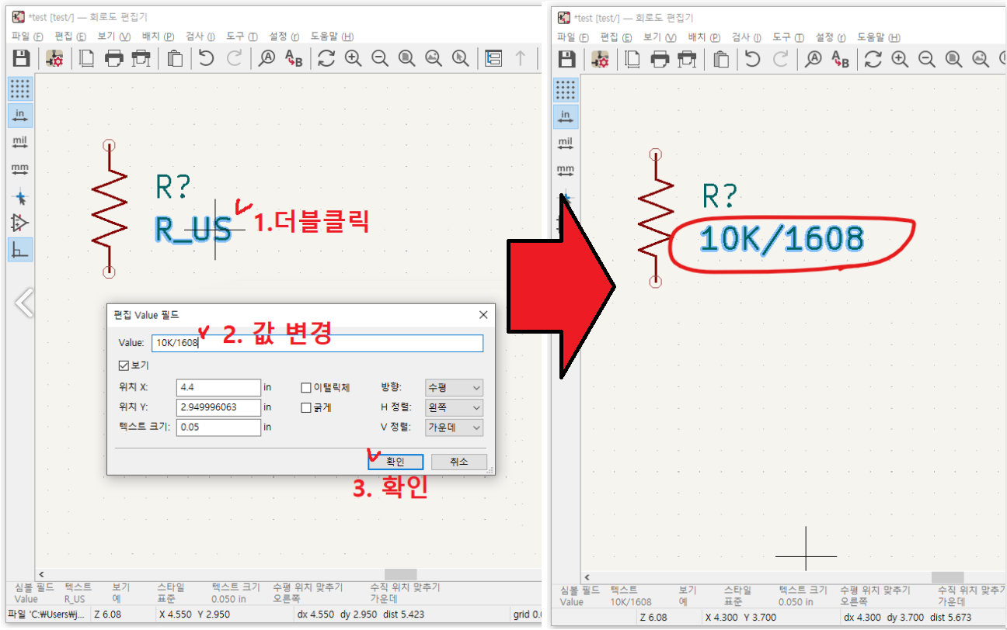The width and height of the screenshot is (1007, 630).
Task: Select the R? reference above 10K/1608
Action: [x=720, y=196]
